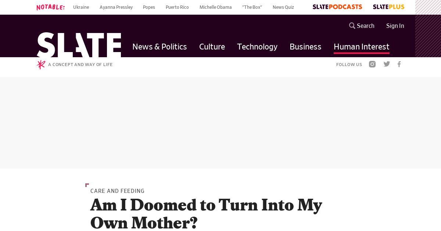This screenshot has height=231, width=441.
Task: Go to the Culture section
Action: pos(212,47)
